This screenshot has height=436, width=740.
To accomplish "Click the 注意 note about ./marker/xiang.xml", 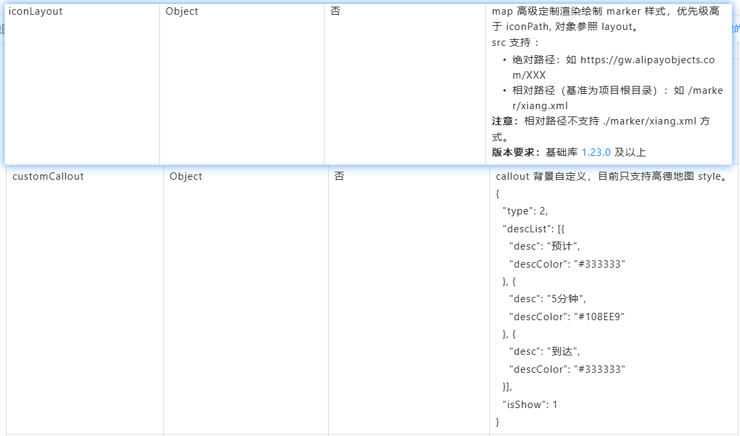I will point(601,129).
